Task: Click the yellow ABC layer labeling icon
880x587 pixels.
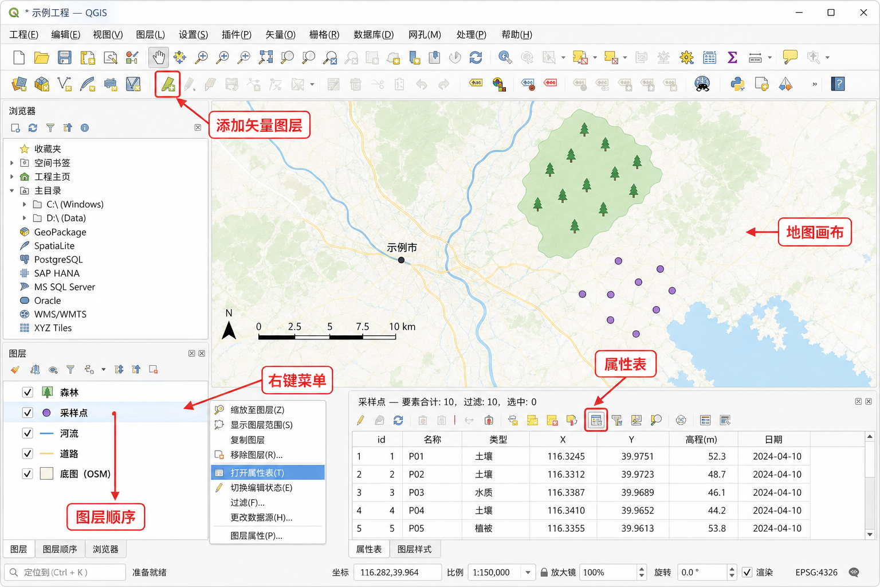Action: pos(476,83)
